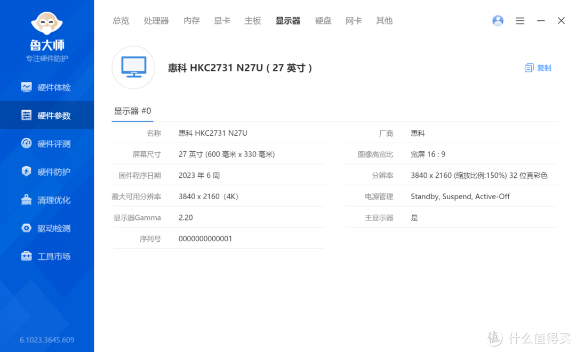Viewport: 576px width, 352px height.
Task: Click the 序列号 field label
Action: point(150,239)
